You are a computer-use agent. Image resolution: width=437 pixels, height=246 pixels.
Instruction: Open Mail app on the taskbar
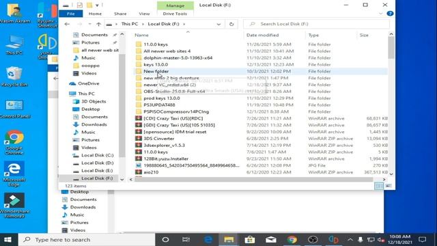click(271, 240)
